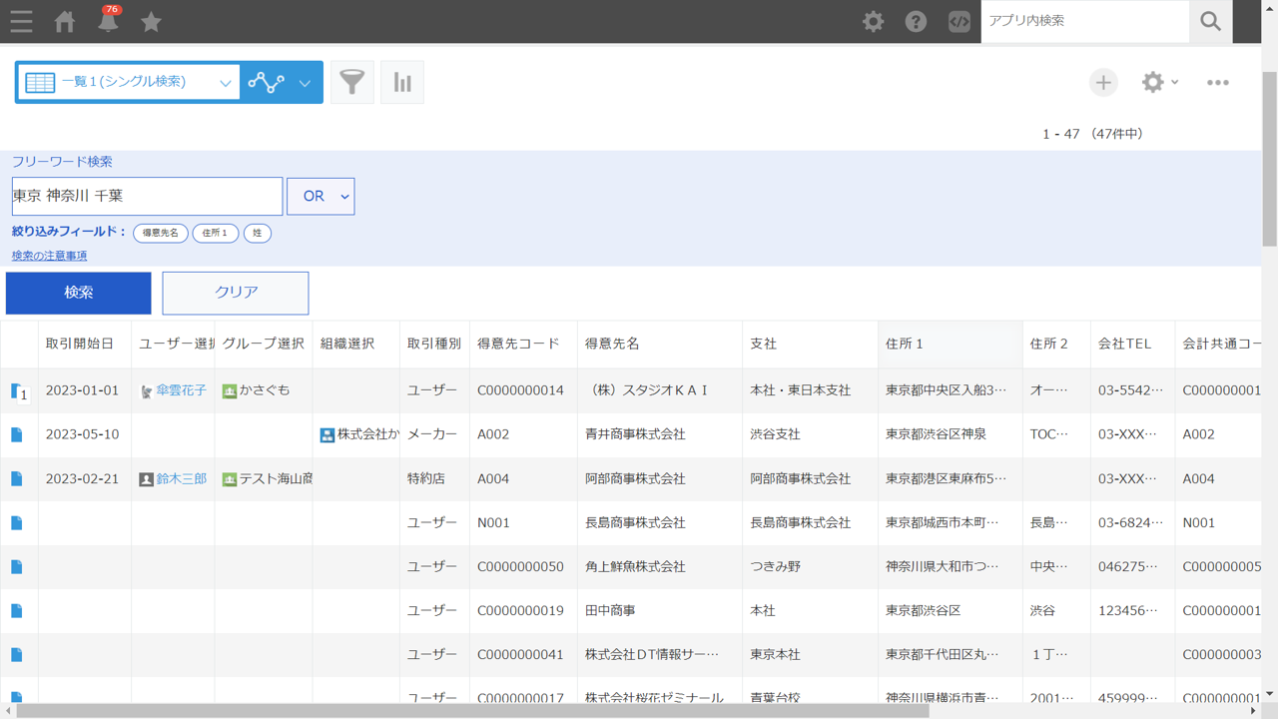Focus the free word search field
1278x719 pixels.
pyautogui.click(x=147, y=196)
